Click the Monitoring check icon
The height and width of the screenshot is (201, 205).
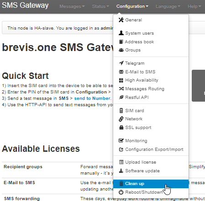pyautogui.click(x=121, y=140)
